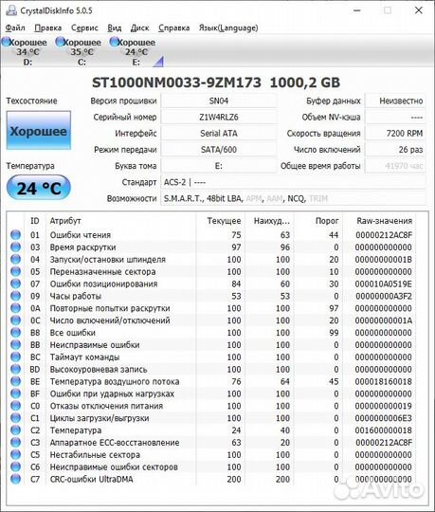Click raw value 00000000A3F2

click(384, 296)
